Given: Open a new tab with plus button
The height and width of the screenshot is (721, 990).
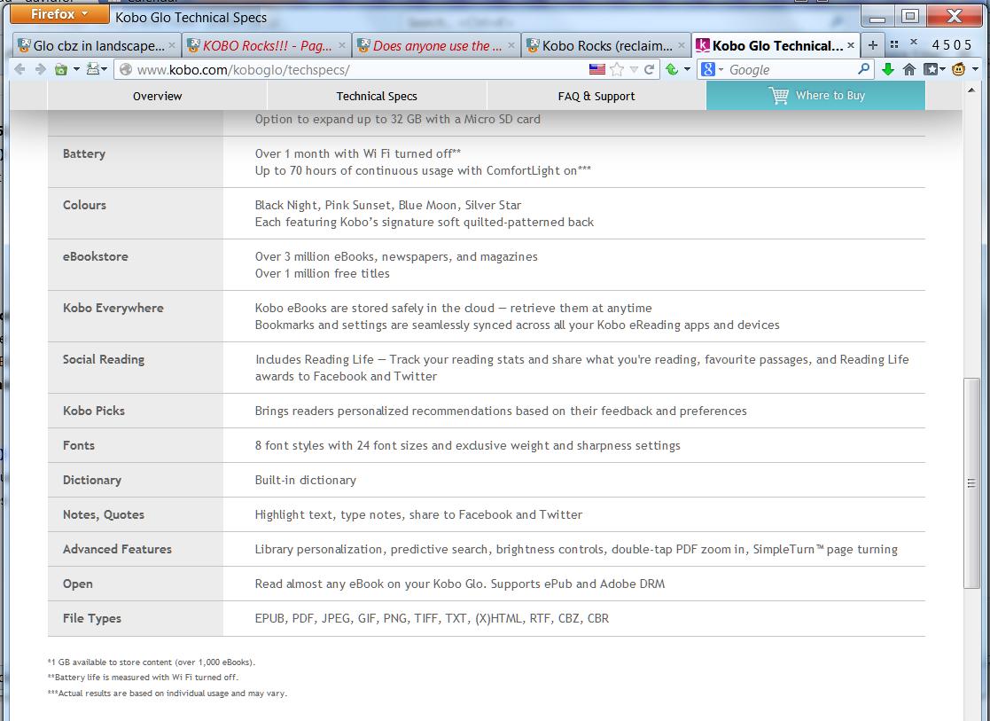Looking at the screenshot, I should pos(872,45).
